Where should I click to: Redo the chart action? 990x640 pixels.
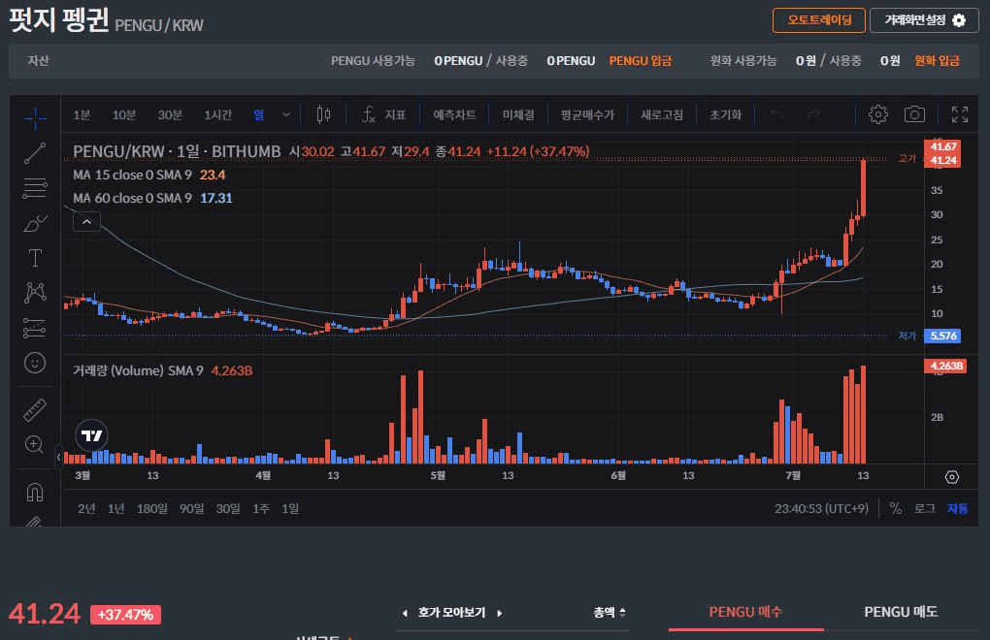pyautogui.click(x=814, y=114)
